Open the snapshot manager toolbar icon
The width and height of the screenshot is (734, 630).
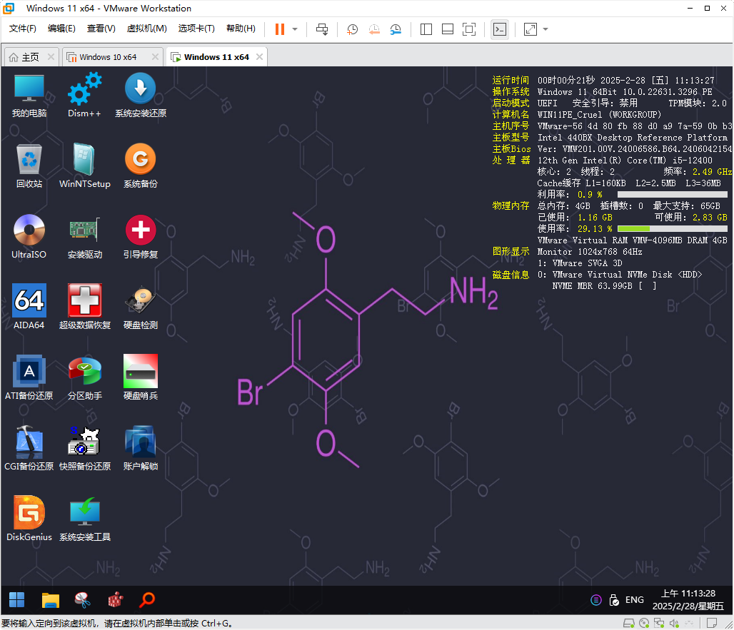tap(397, 29)
